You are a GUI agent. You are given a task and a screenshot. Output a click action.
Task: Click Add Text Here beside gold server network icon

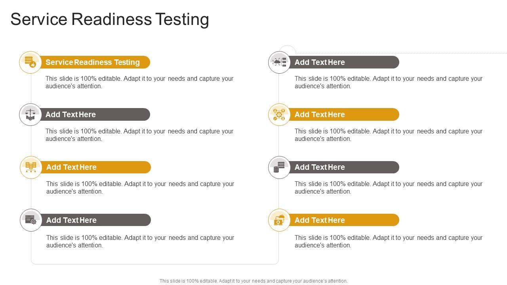click(71, 167)
